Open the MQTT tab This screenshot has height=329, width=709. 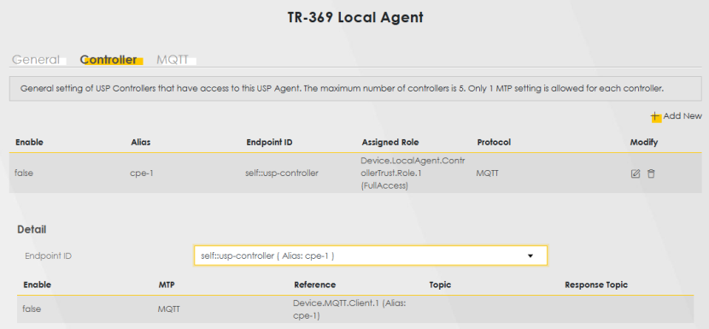(173, 60)
